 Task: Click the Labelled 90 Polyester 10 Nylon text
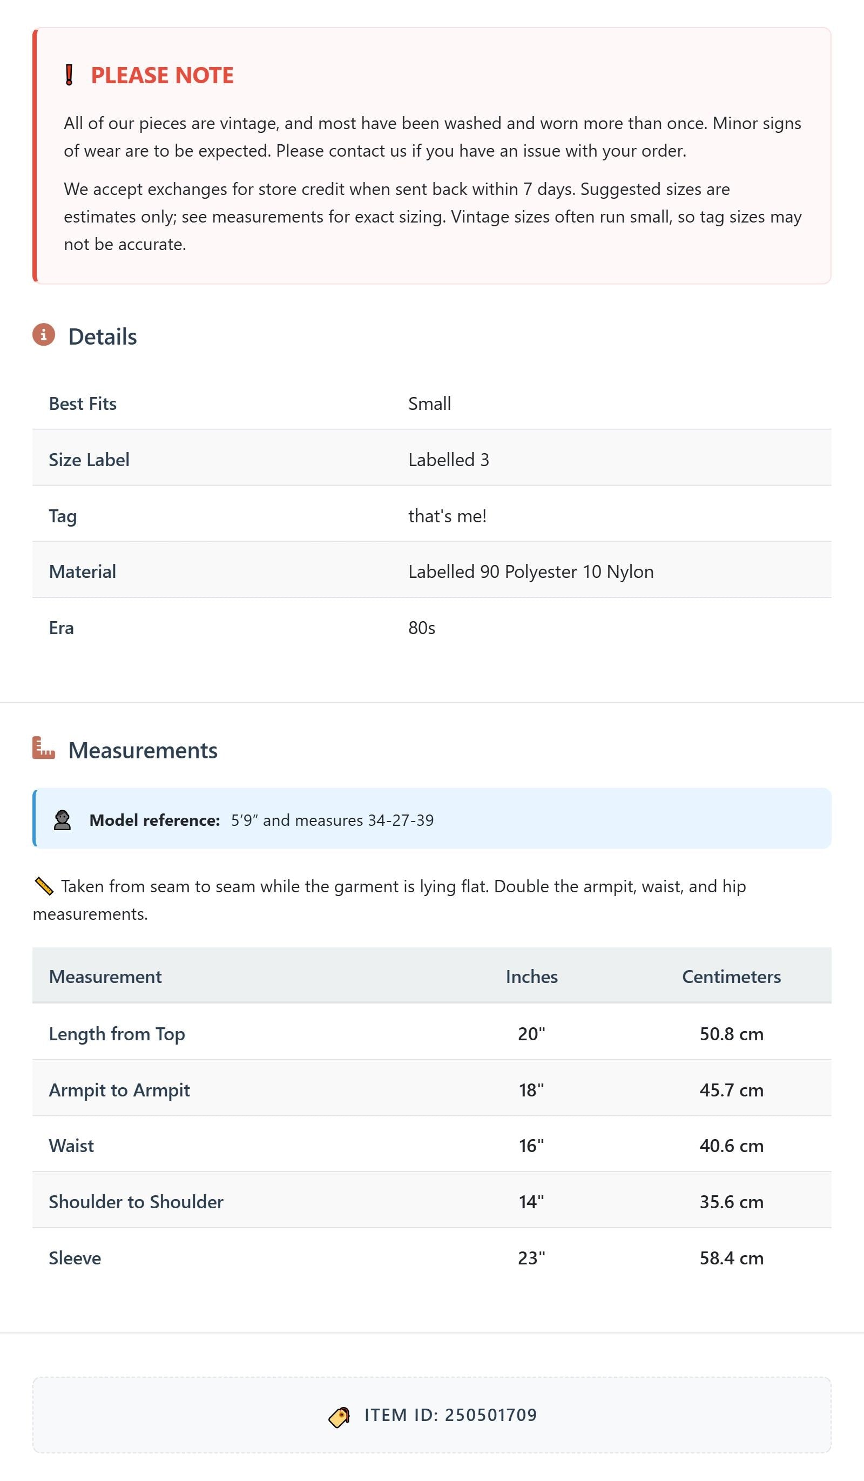531,572
